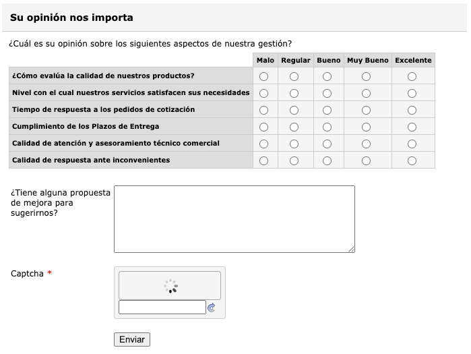Select Excelente for response to inconveniences
The image size is (471, 354).
tap(412, 160)
